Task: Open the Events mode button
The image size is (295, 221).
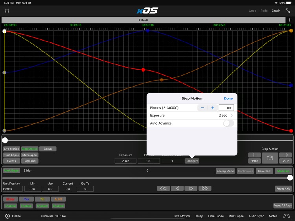Action: [x=11, y=161]
